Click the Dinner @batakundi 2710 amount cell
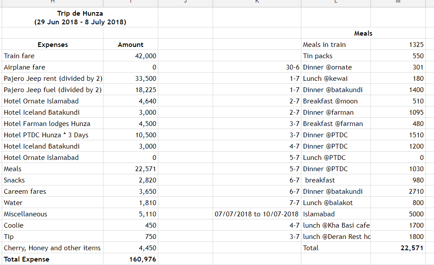 click(x=398, y=192)
